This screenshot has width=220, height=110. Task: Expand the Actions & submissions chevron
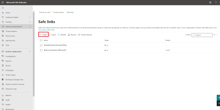30,26
